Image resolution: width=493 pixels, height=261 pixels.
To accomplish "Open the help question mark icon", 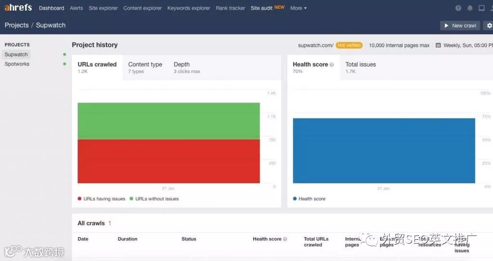I will pos(458,8).
